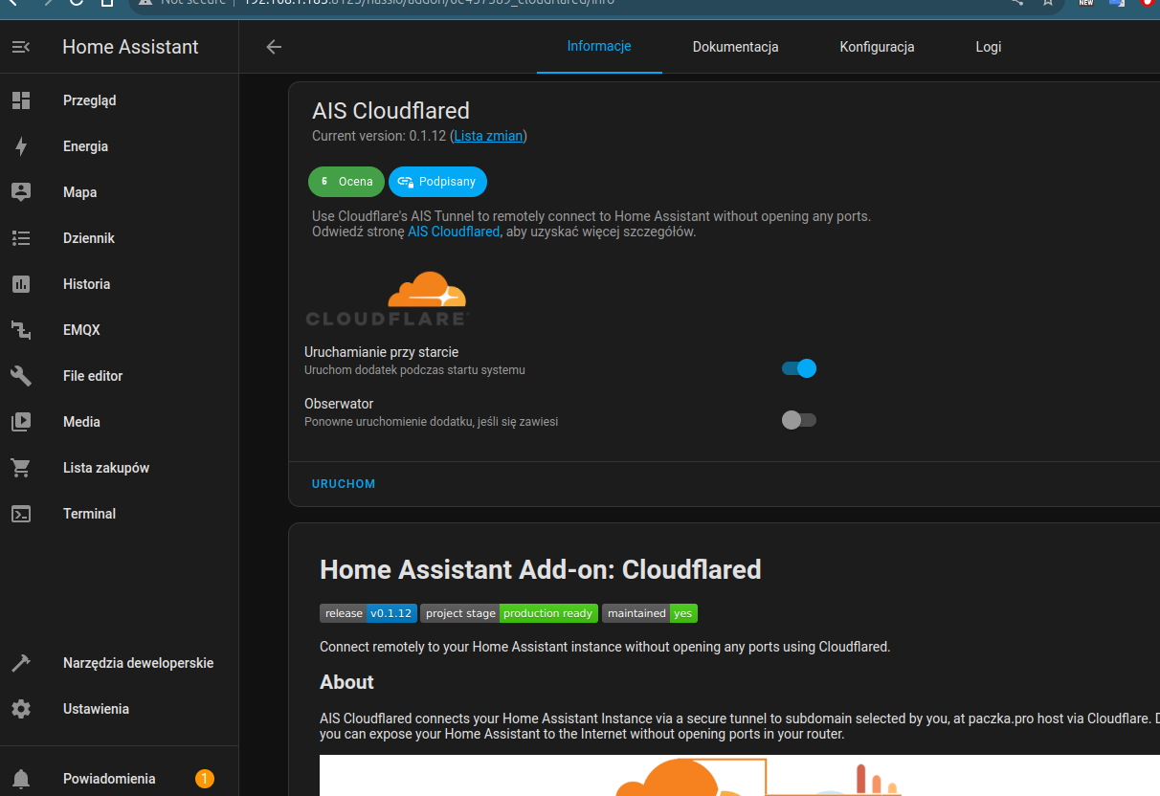This screenshot has width=1160, height=796.
Task: Click the Media play-box icon
Action: coord(21,422)
